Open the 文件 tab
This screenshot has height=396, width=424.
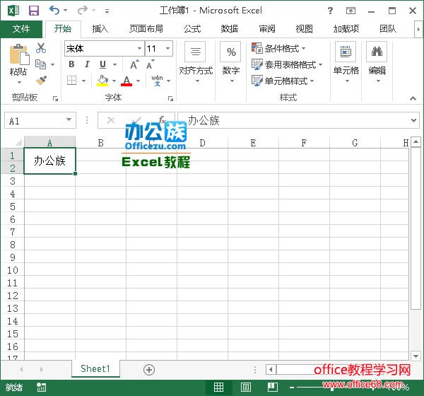pos(21,29)
